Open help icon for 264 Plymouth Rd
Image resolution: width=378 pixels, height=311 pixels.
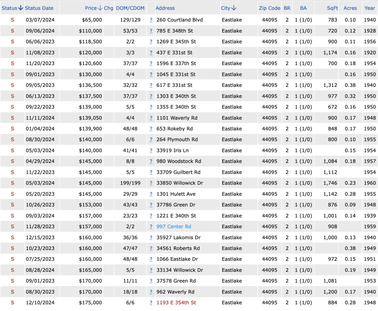151,139
